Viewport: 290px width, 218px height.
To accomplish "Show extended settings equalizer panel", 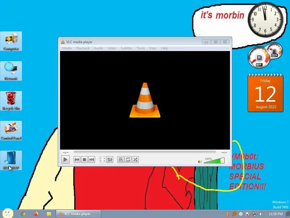I will [x=110, y=160].
